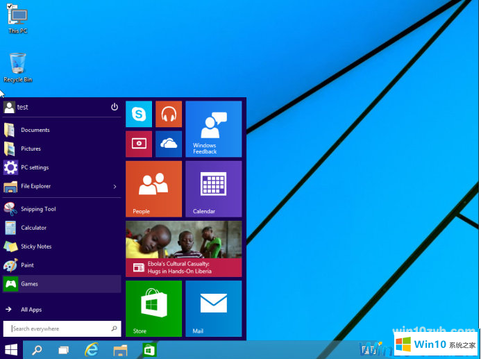The height and width of the screenshot is (359, 481).
Task: Open the Skype tile
Action: point(139,114)
